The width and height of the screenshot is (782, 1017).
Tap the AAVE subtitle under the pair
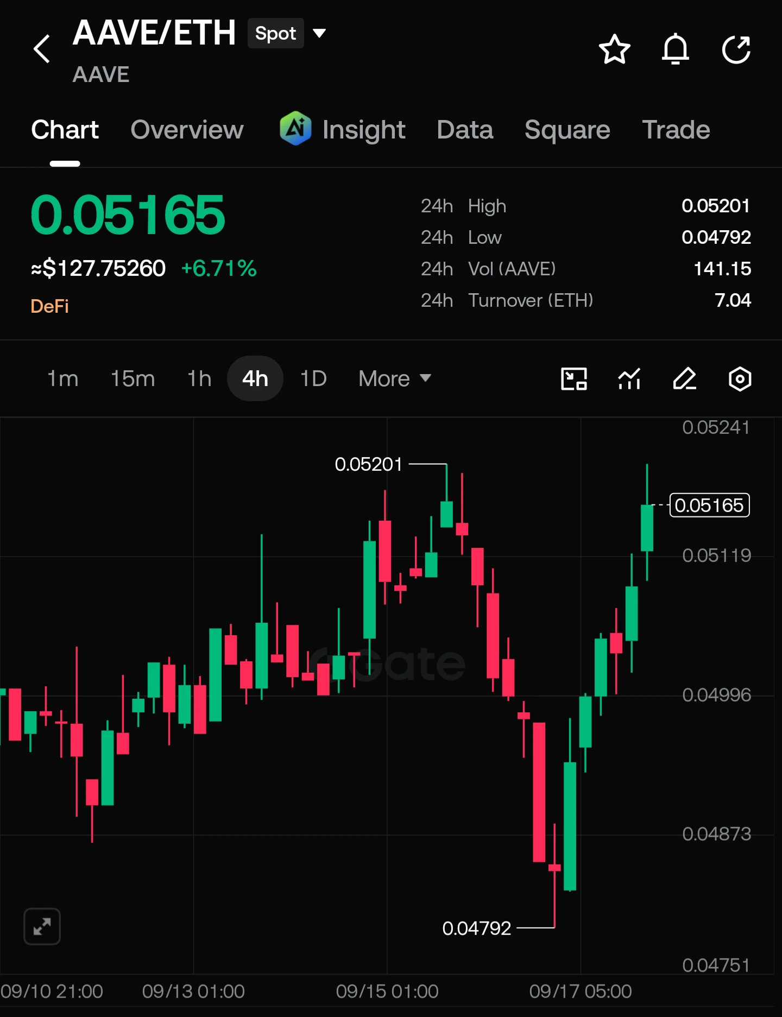click(101, 74)
